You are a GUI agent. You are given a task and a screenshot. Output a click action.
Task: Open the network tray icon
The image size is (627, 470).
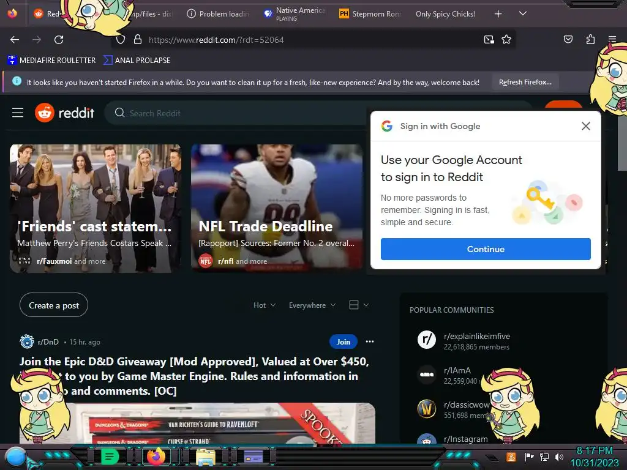click(544, 457)
